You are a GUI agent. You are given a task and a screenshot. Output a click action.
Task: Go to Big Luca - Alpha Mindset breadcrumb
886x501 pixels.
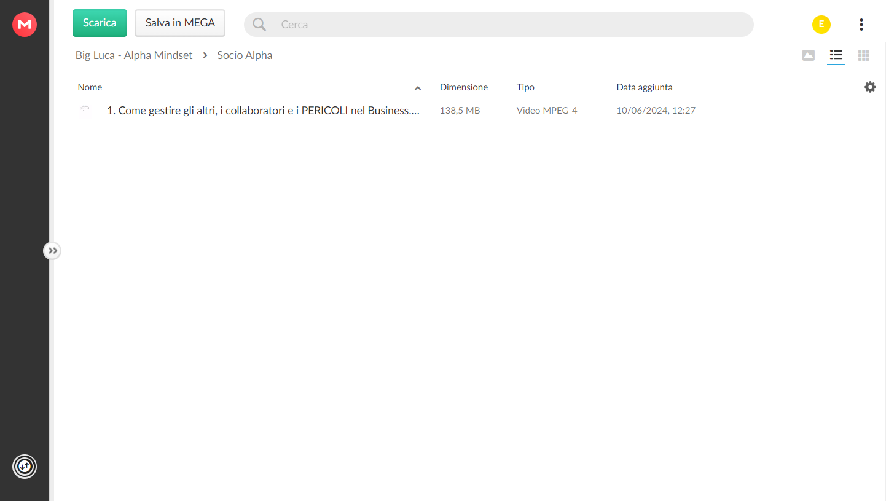pos(134,55)
